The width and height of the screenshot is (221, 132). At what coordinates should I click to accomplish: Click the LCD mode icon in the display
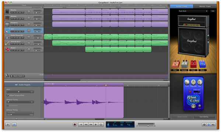pos(108,125)
